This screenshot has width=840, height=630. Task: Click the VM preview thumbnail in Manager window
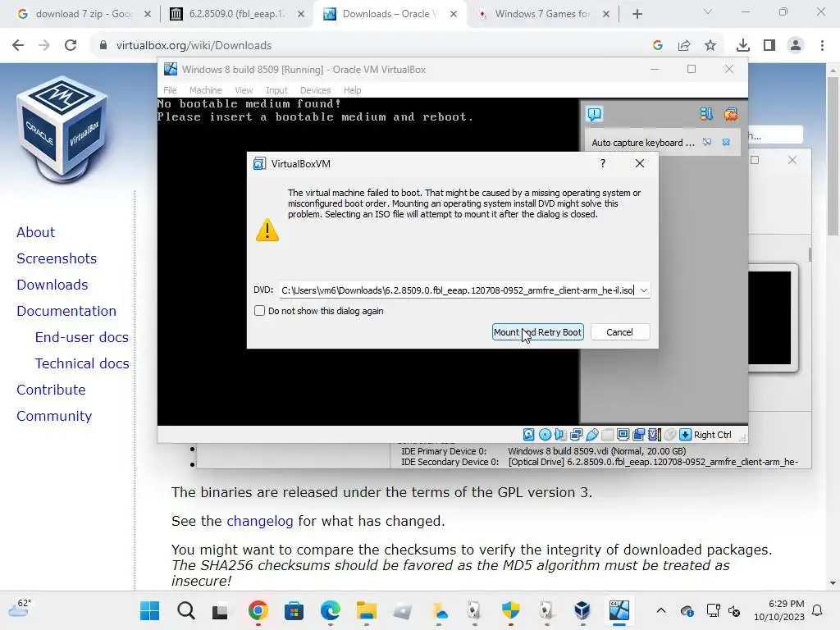pos(769,317)
